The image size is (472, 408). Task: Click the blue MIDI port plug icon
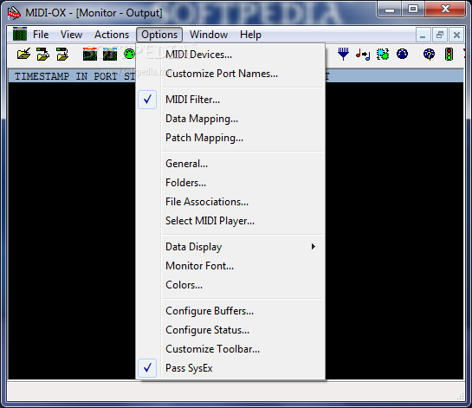tap(402, 54)
